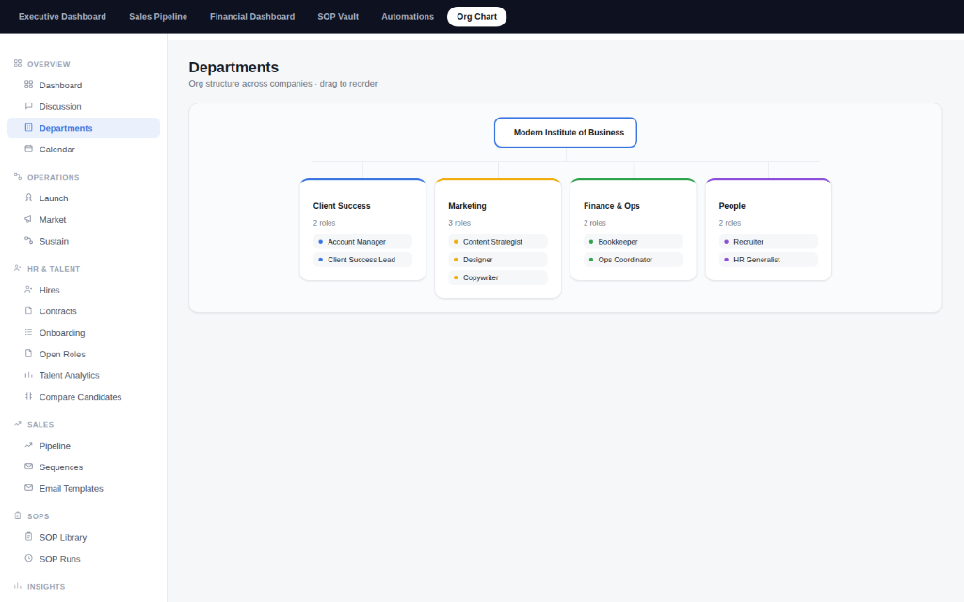Image resolution: width=964 pixels, height=602 pixels.
Task: Switch to the Sales Pipeline tab
Action: click(158, 17)
